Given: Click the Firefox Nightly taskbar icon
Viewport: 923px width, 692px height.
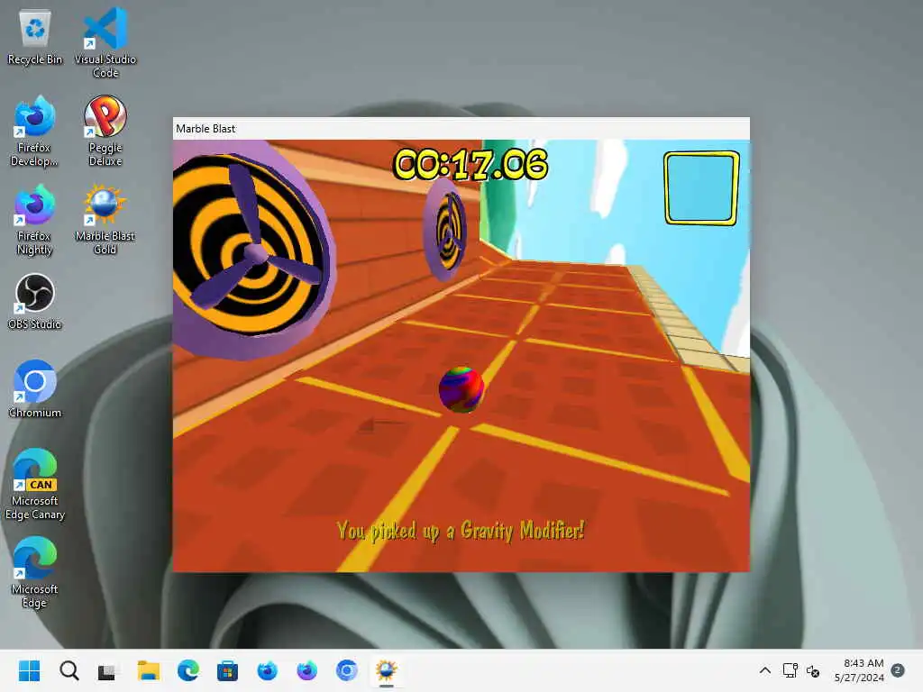Looking at the screenshot, I should [x=306, y=670].
